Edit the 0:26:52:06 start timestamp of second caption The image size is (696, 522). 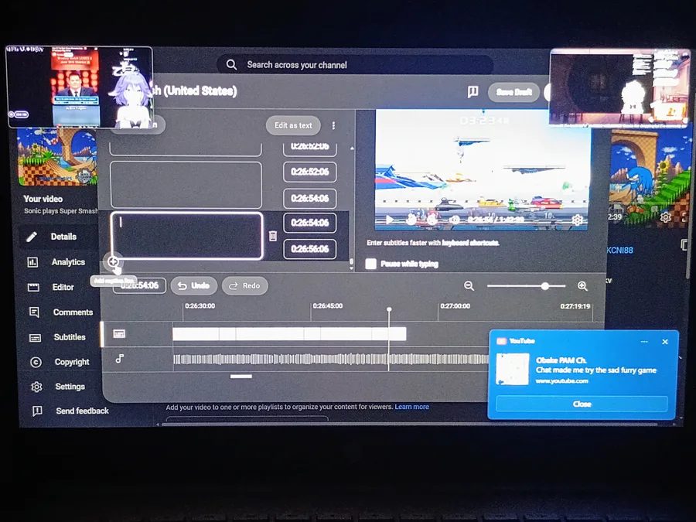310,172
